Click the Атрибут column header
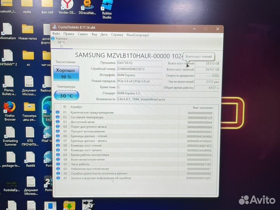 76,107
